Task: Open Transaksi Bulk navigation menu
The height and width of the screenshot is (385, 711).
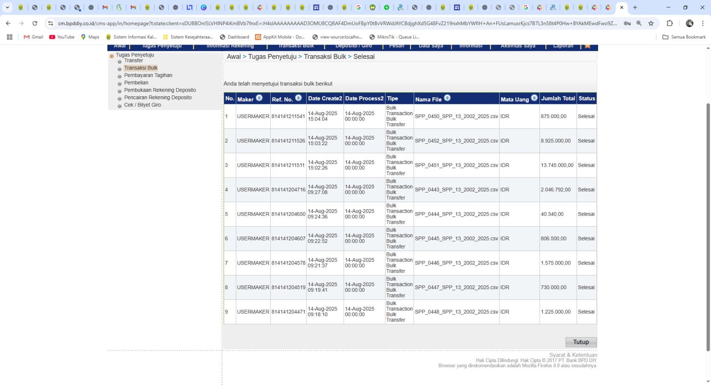Action: point(296,46)
